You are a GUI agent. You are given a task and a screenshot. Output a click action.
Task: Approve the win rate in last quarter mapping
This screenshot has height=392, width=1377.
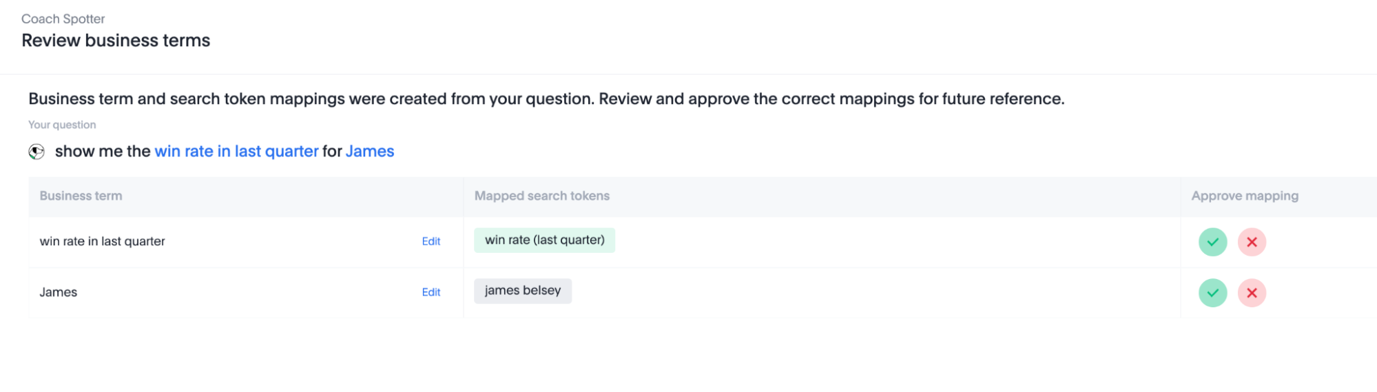pos(1212,242)
